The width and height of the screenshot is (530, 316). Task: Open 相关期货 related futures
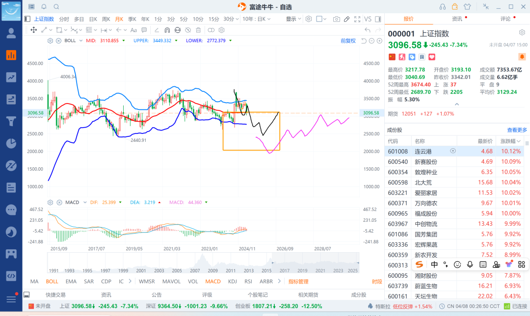(x=308, y=295)
